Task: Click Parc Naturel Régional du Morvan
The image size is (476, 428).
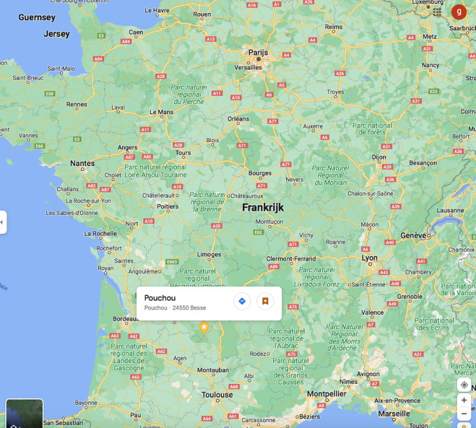Action: click(x=331, y=175)
